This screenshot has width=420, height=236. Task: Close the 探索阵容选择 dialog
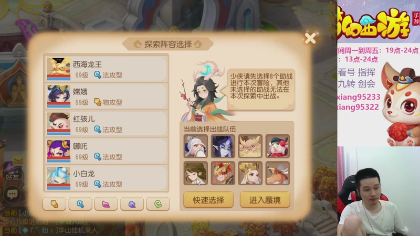[x=310, y=38]
